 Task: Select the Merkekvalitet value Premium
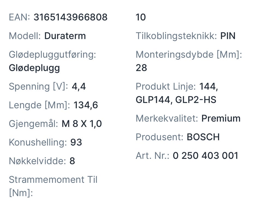pyautogui.click(x=221, y=119)
